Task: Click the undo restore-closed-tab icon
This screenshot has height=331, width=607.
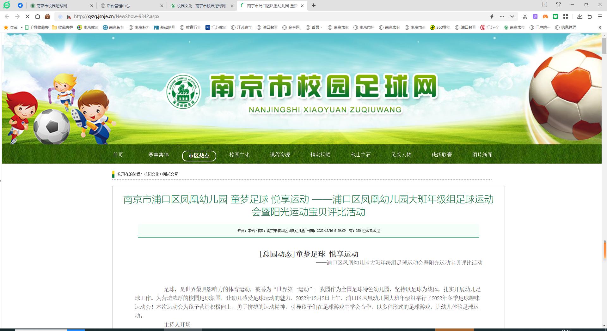Action: tap(590, 16)
